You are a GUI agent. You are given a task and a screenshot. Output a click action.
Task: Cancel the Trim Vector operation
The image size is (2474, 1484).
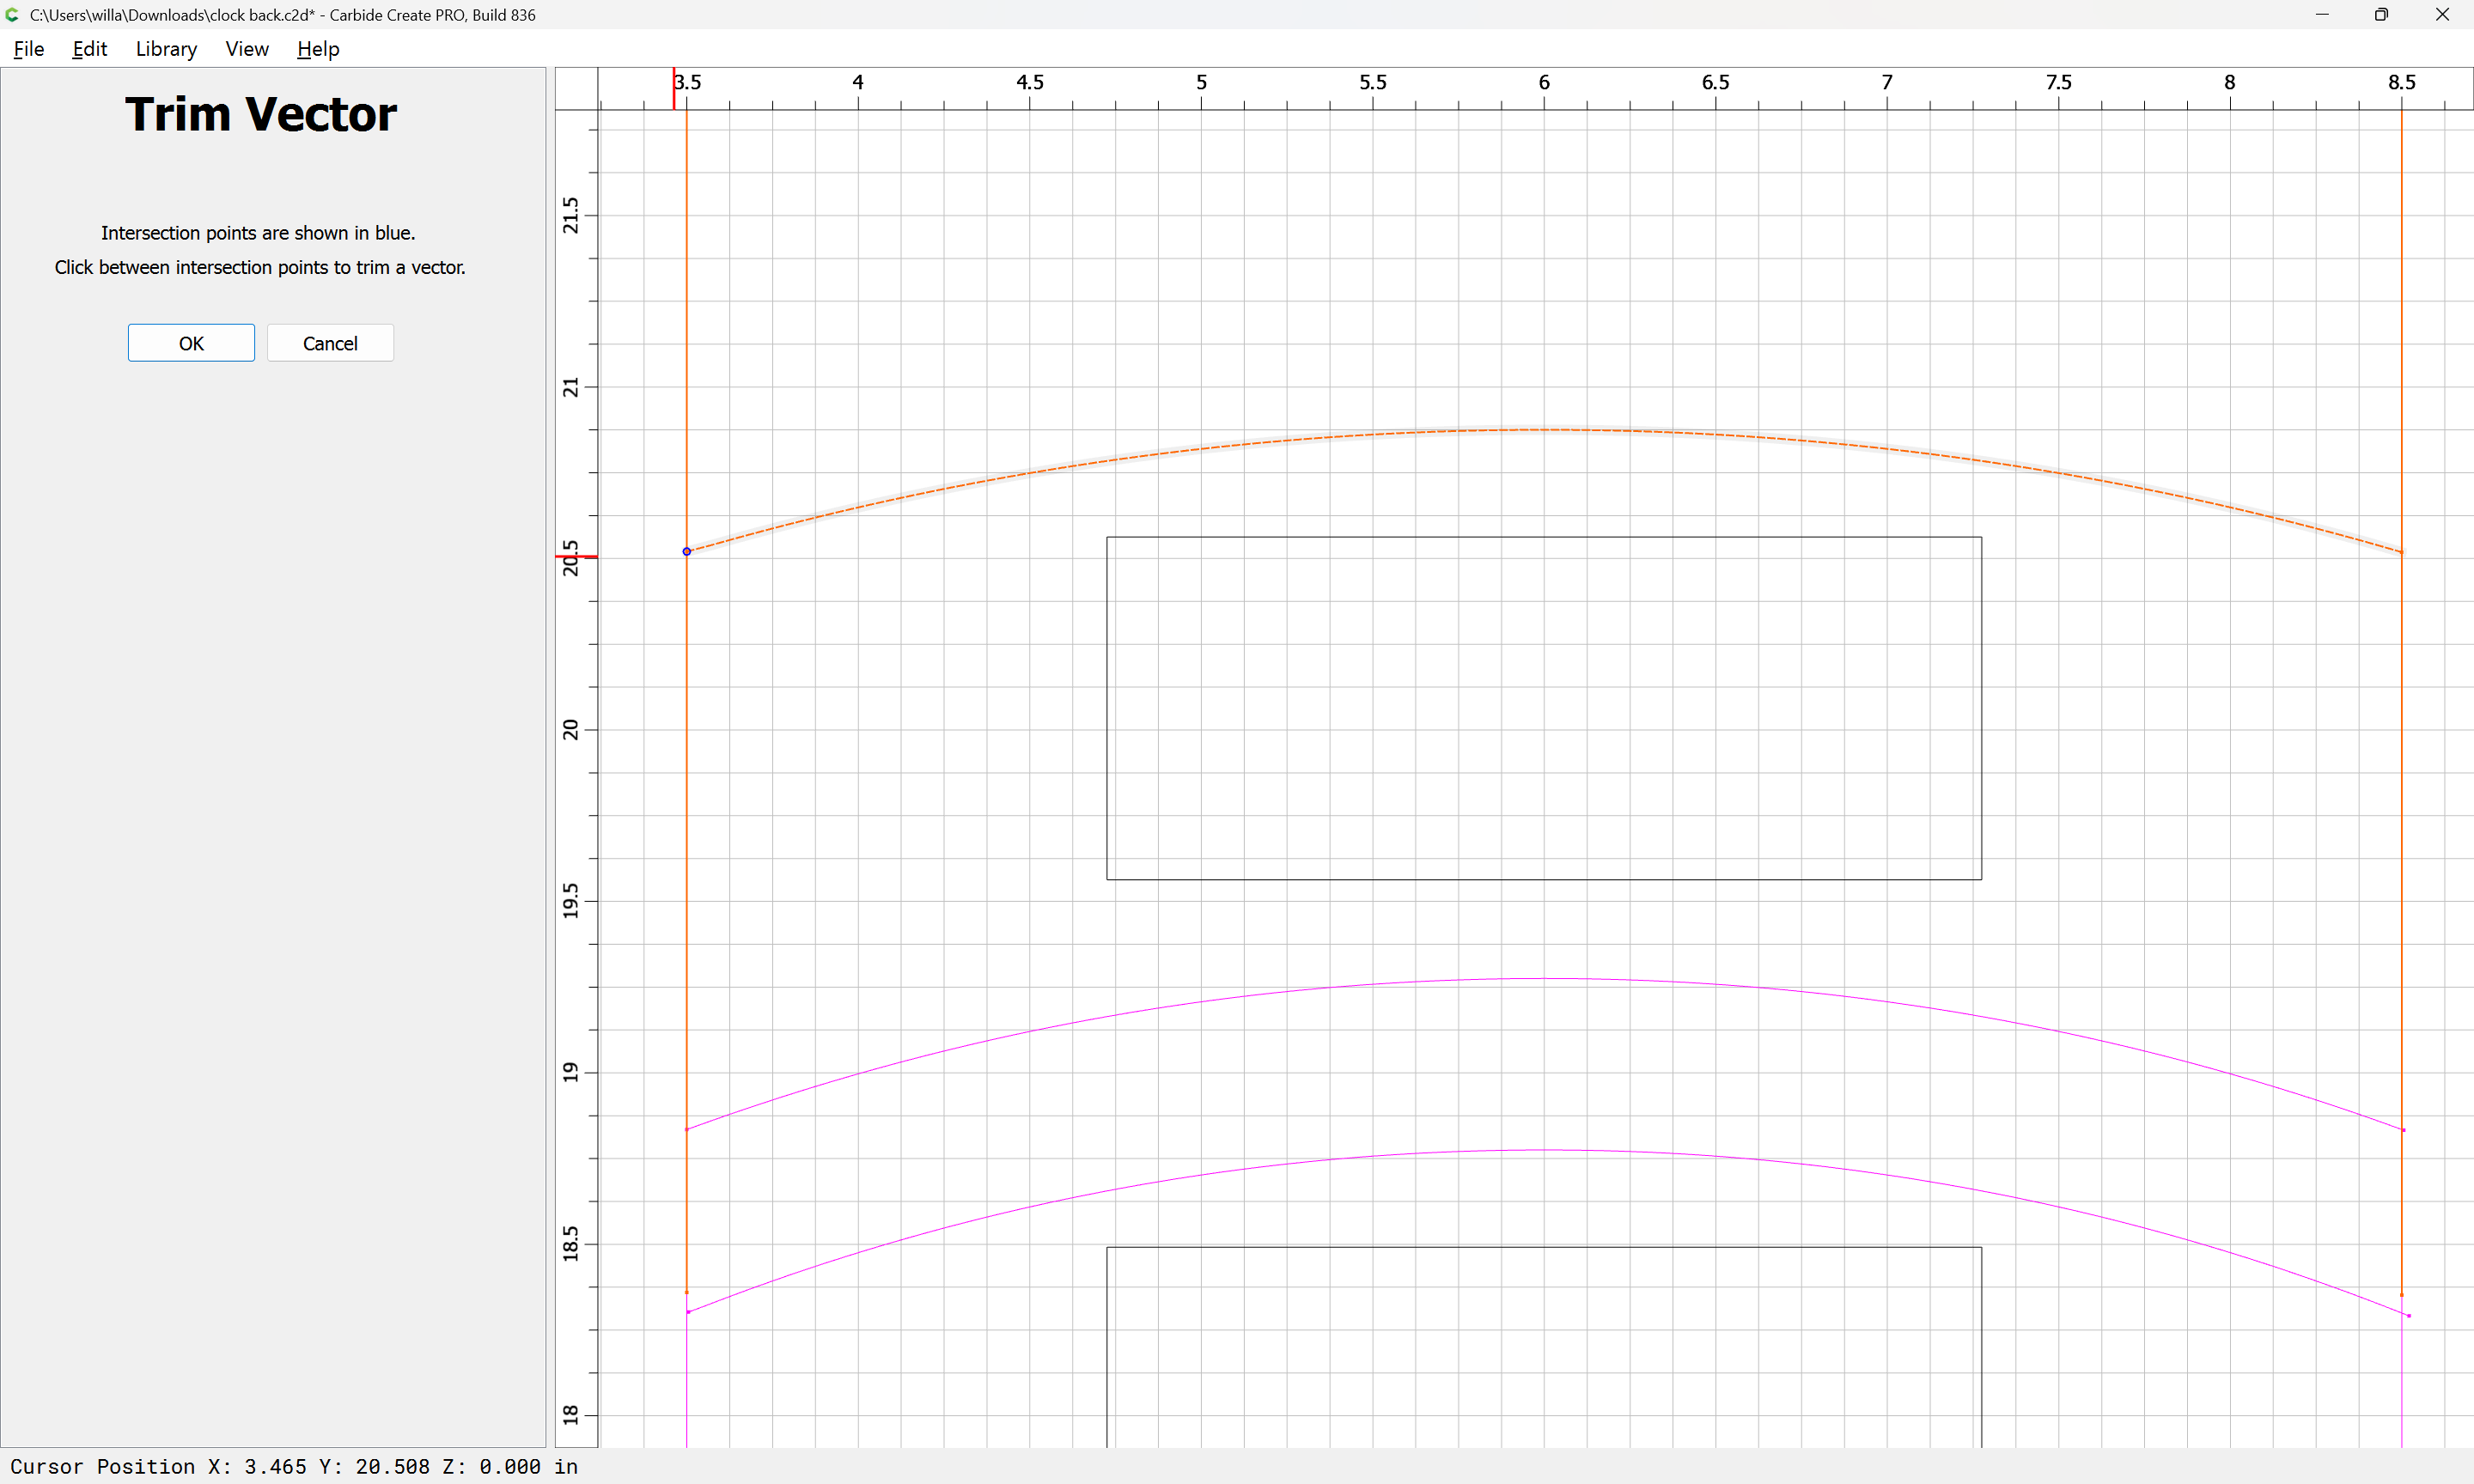coord(330,343)
